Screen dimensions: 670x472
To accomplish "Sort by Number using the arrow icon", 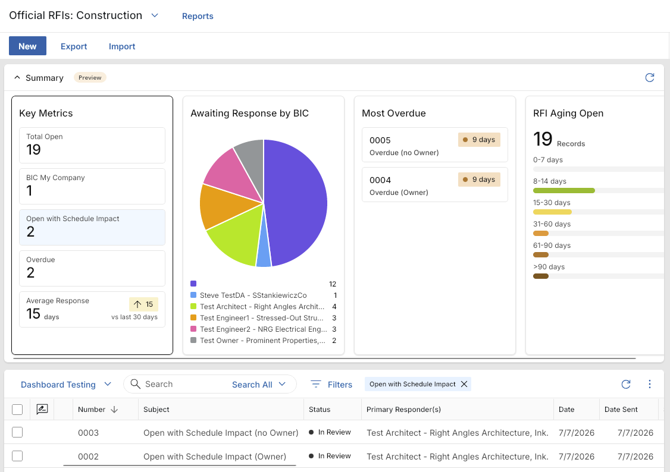I will pyautogui.click(x=114, y=409).
